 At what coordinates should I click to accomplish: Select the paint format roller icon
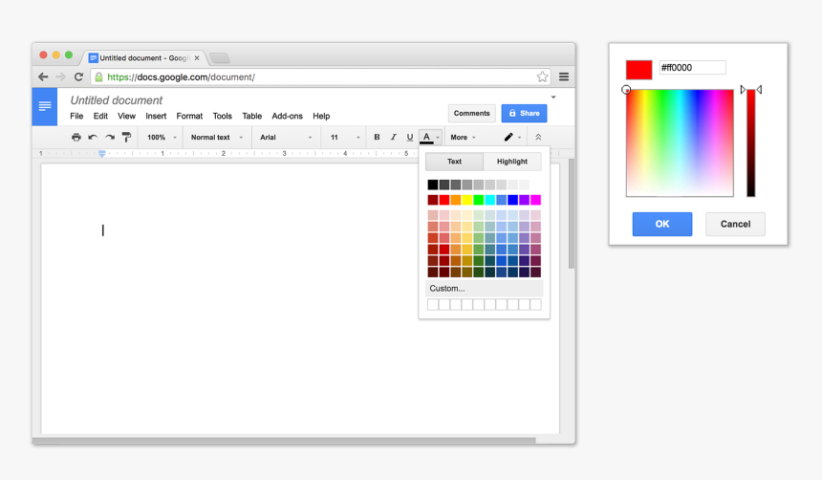click(126, 138)
